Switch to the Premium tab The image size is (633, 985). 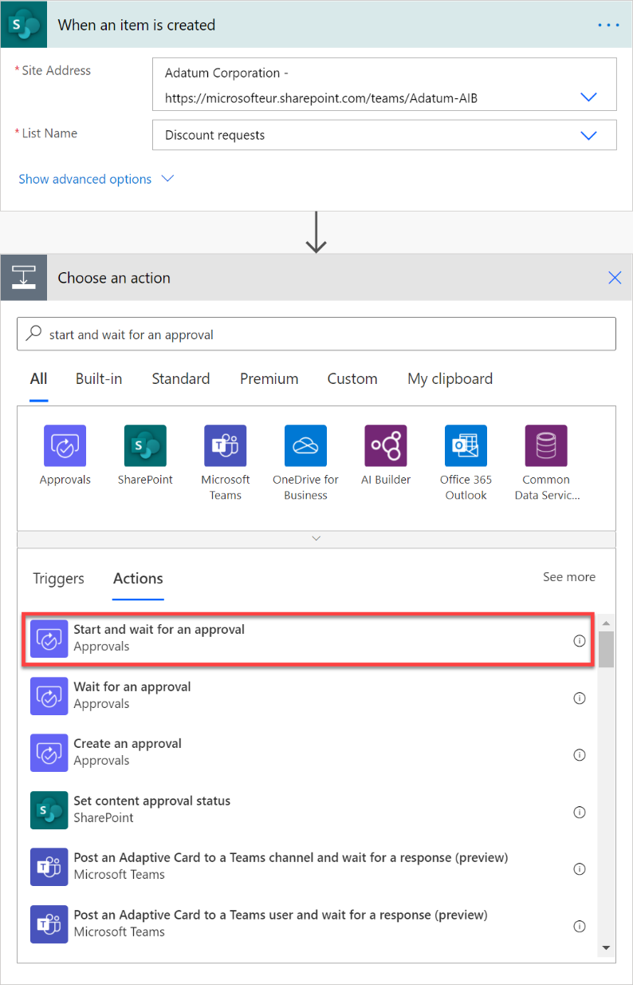tap(269, 379)
